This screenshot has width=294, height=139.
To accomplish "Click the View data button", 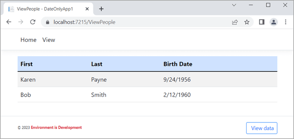I will coord(261,128).
